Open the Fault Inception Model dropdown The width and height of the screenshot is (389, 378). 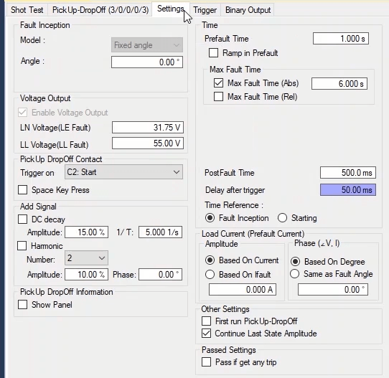pos(147,45)
